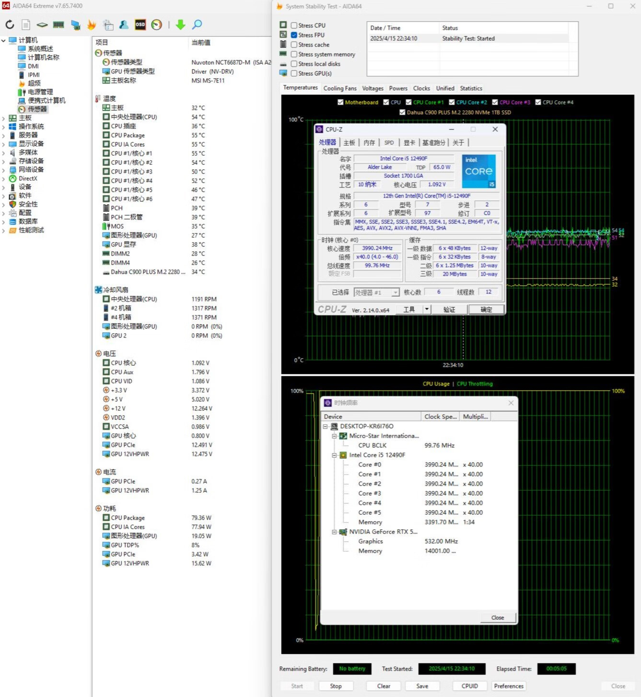This screenshot has height=697, width=641.
Task: Click the magnifier search toolbar icon
Action: coord(197,24)
